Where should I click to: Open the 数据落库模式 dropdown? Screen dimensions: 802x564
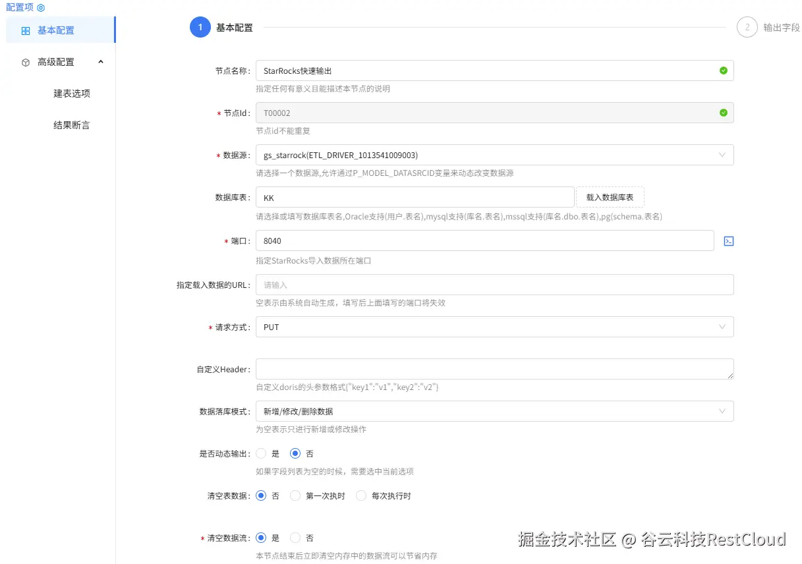coord(494,411)
